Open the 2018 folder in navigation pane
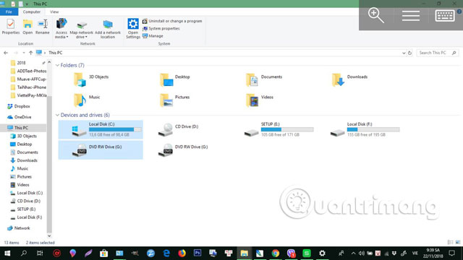463x260 pixels. coord(21,63)
